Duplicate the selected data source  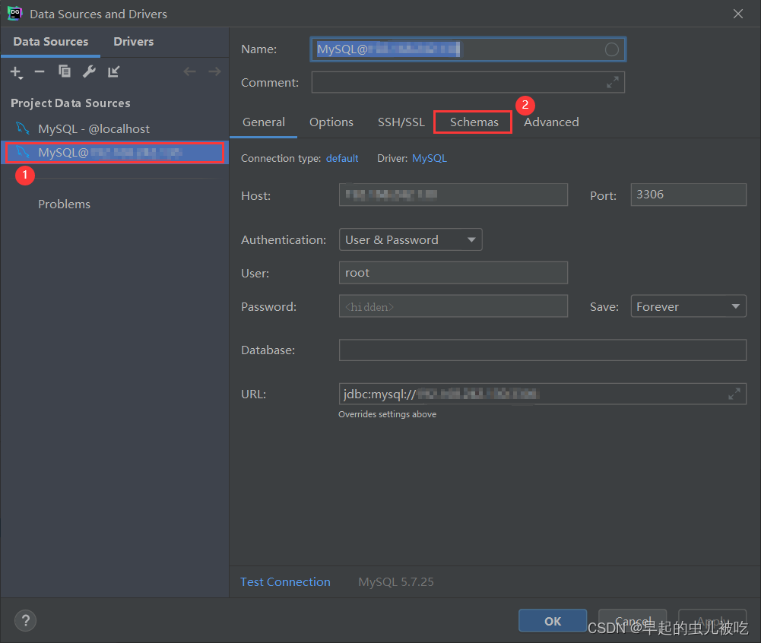64,71
